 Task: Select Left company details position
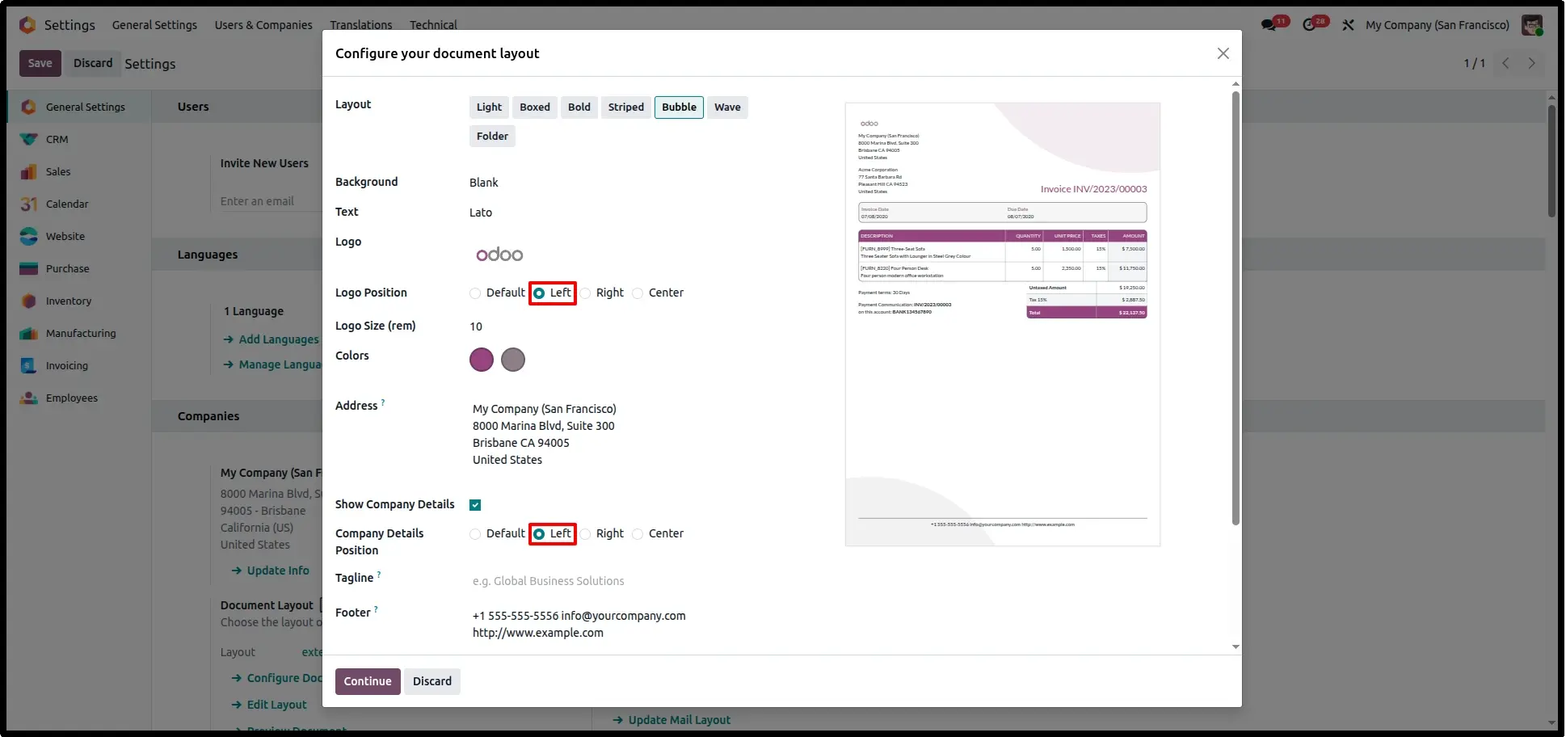(x=539, y=534)
